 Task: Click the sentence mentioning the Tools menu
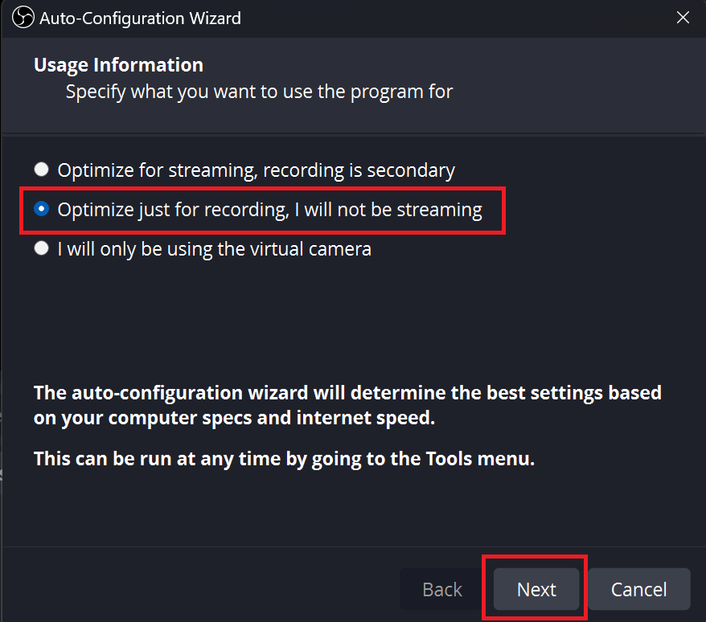284,460
